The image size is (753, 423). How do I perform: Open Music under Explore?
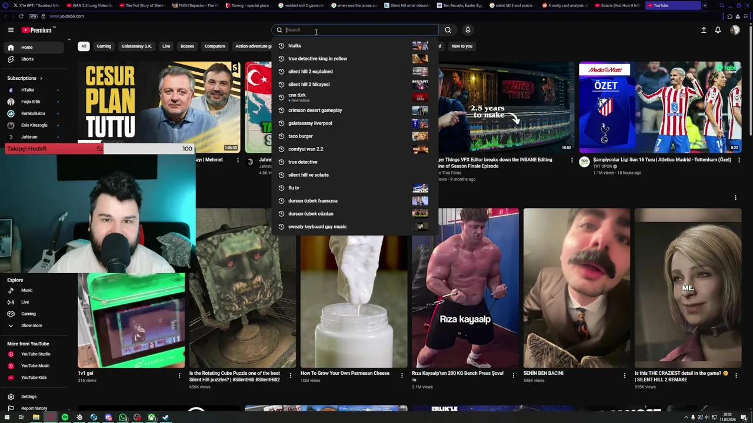click(33, 290)
